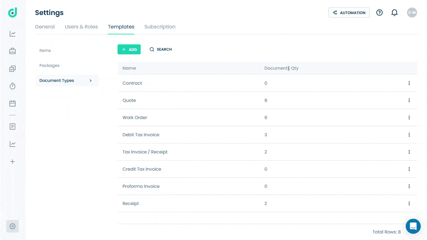Open three-dot menu for Contract row
427x240 pixels.
(409, 83)
